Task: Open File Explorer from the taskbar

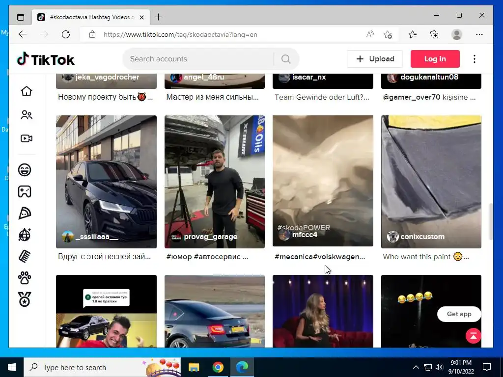Action: [194, 367]
